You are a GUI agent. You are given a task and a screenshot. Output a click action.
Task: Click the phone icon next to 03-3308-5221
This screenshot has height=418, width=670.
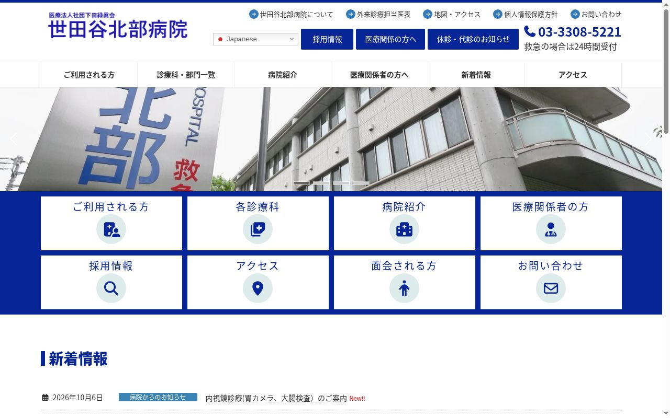coord(530,31)
